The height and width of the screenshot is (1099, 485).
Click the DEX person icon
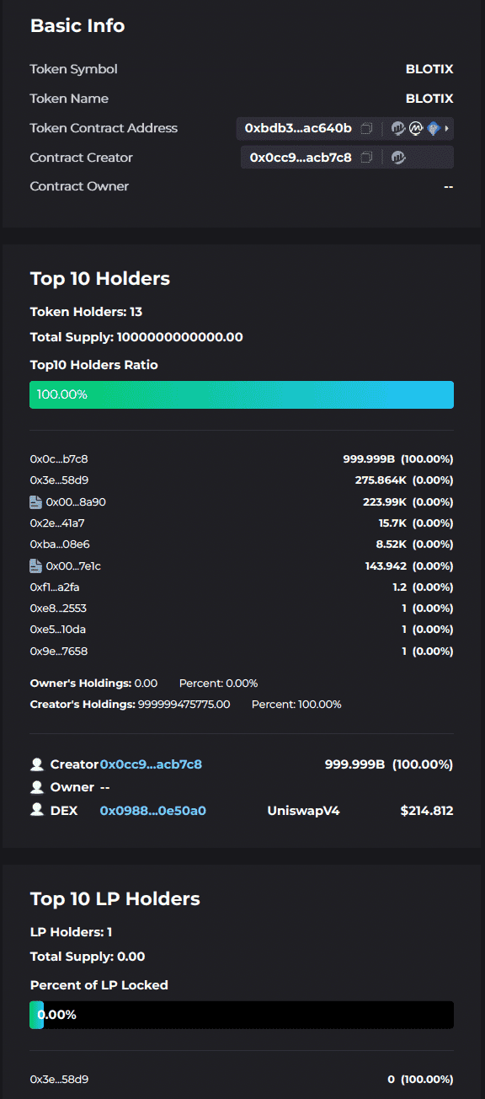[36, 810]
